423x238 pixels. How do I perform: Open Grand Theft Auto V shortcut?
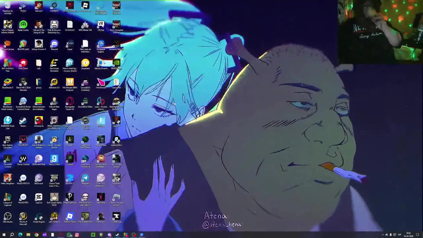pos(54,181)
